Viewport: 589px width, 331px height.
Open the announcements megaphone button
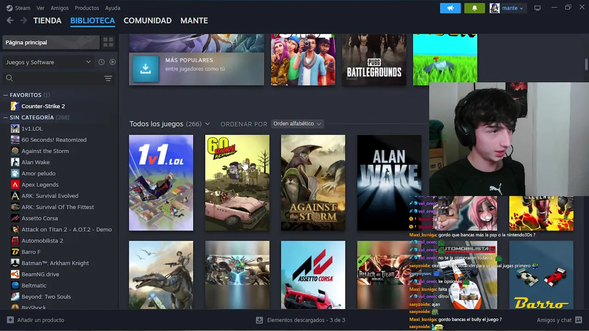[450, 8]
